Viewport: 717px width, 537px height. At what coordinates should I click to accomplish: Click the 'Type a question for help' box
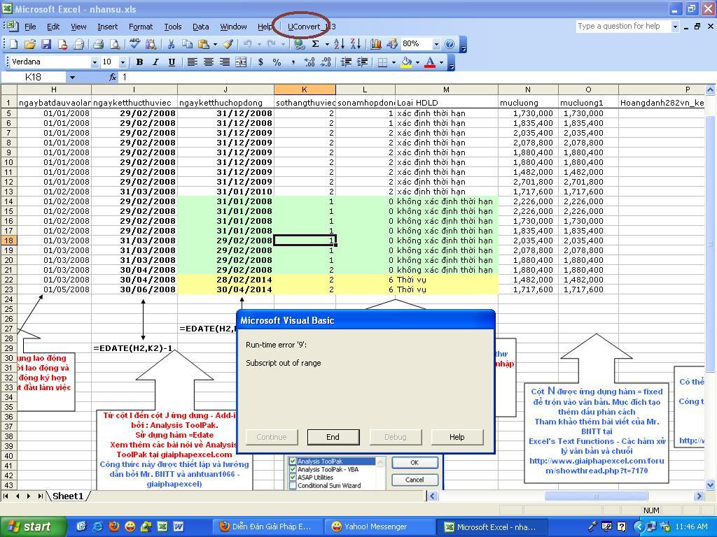622,26
